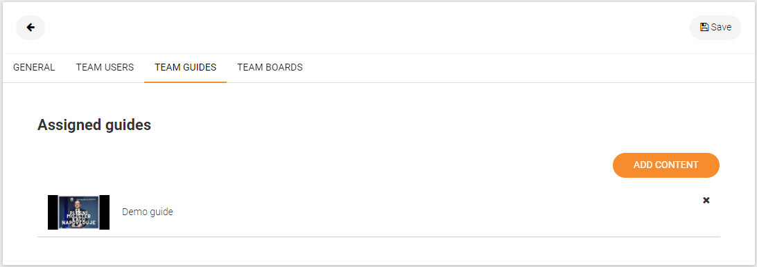Show the team's general settings
The height and width of the screenshot is (267, 757).
(x=34, y=68)
